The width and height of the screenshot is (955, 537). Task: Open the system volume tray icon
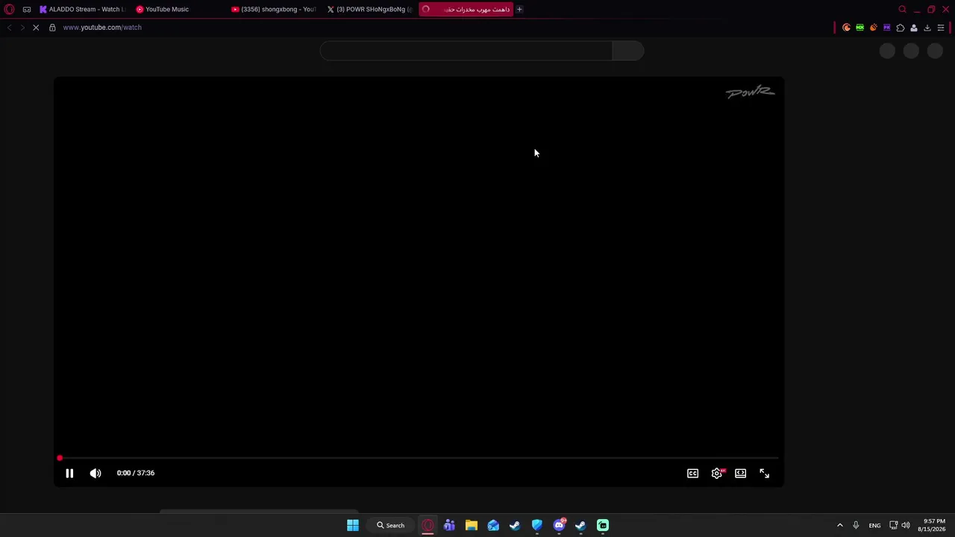(x=906, y=525)
